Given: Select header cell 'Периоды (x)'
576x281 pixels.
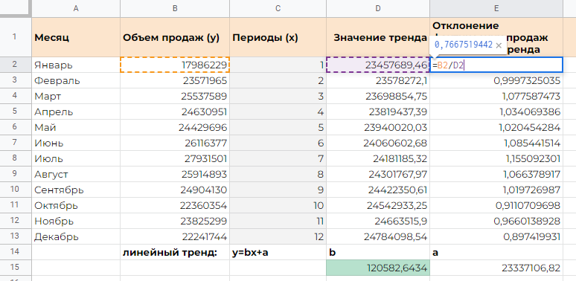Looking at the screenshot, I should tap(278, 37).
